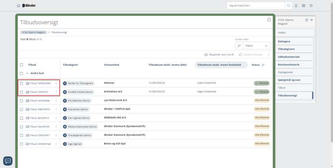This screenshot has width=333, height=168.
Task: Click Ikke afleveret badge for Lyn-Elektronik
Action: 262,100
